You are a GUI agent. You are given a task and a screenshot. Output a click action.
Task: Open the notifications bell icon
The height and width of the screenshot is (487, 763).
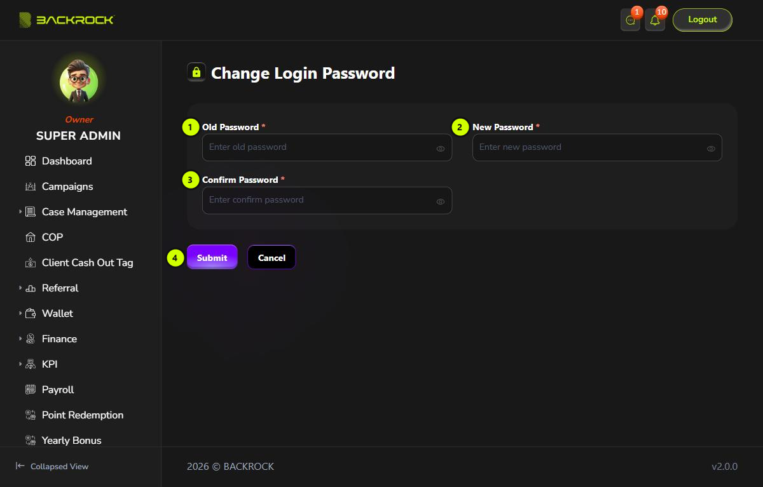point(655,20)
